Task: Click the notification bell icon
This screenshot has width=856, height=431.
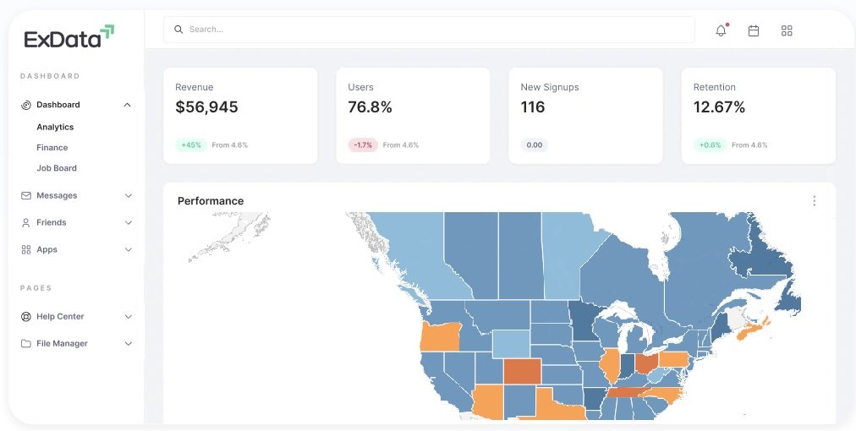Action: point(721,30)
